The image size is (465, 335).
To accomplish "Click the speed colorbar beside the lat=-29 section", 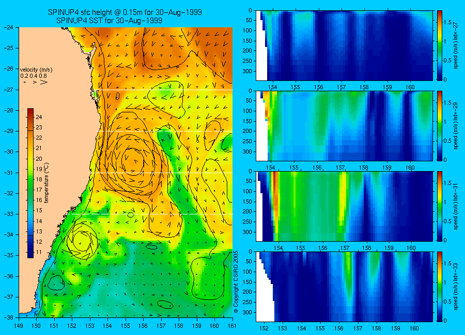I will coord(440,126).
